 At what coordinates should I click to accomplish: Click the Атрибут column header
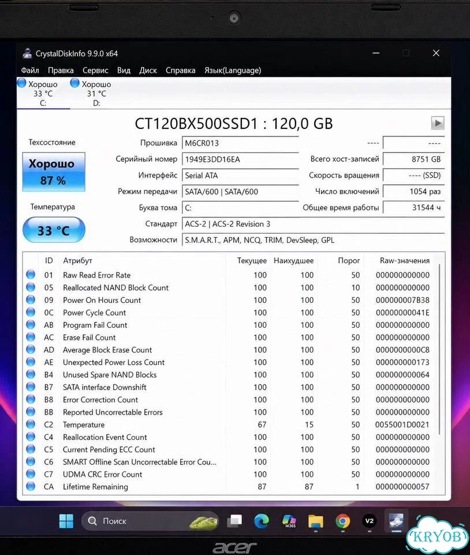(x=77, y=261)
